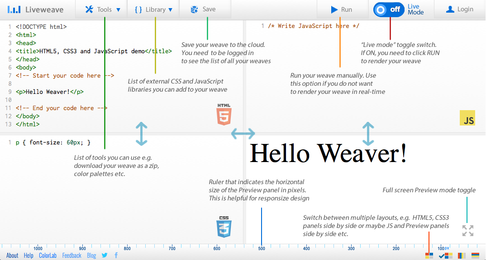Select the vertical columns layout icon
Viewport: 486px width, 260px height.
pos(461,255)
